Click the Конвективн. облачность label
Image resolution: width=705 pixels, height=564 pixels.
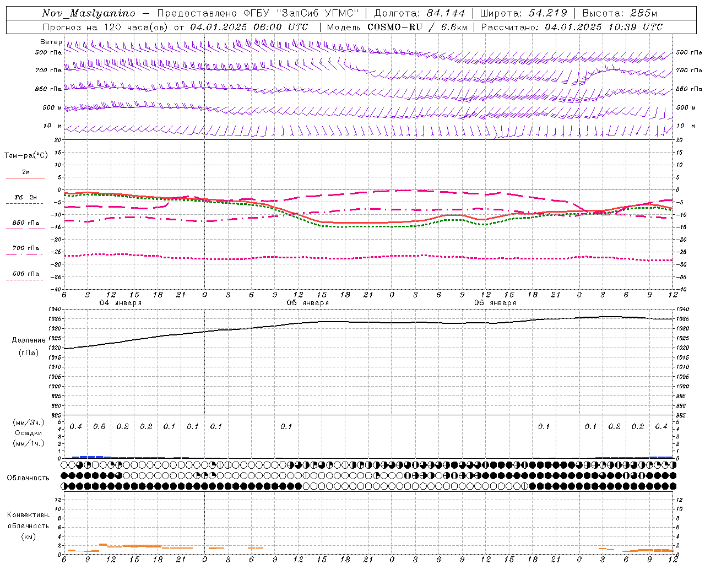[28, 520]
